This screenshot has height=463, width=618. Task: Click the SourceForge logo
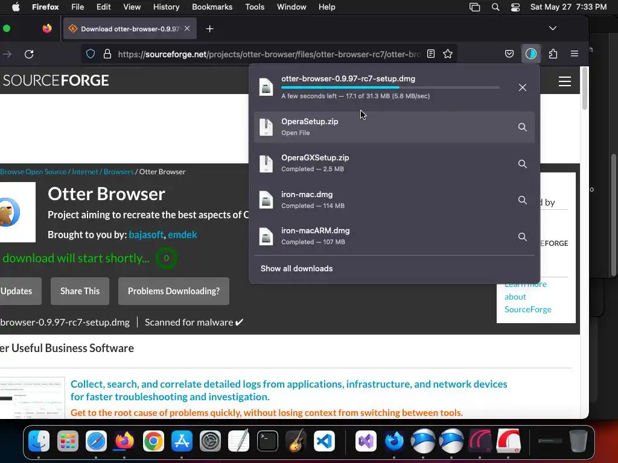pos(56,80)
